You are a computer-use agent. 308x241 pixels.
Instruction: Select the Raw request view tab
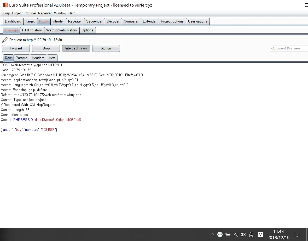(x=8, y=58)
